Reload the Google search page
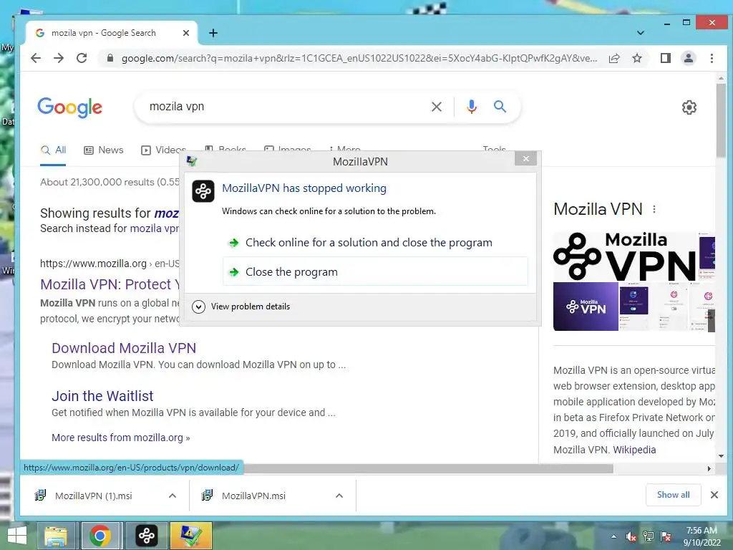Screen dimensions: 733x550 pos(82,58)
